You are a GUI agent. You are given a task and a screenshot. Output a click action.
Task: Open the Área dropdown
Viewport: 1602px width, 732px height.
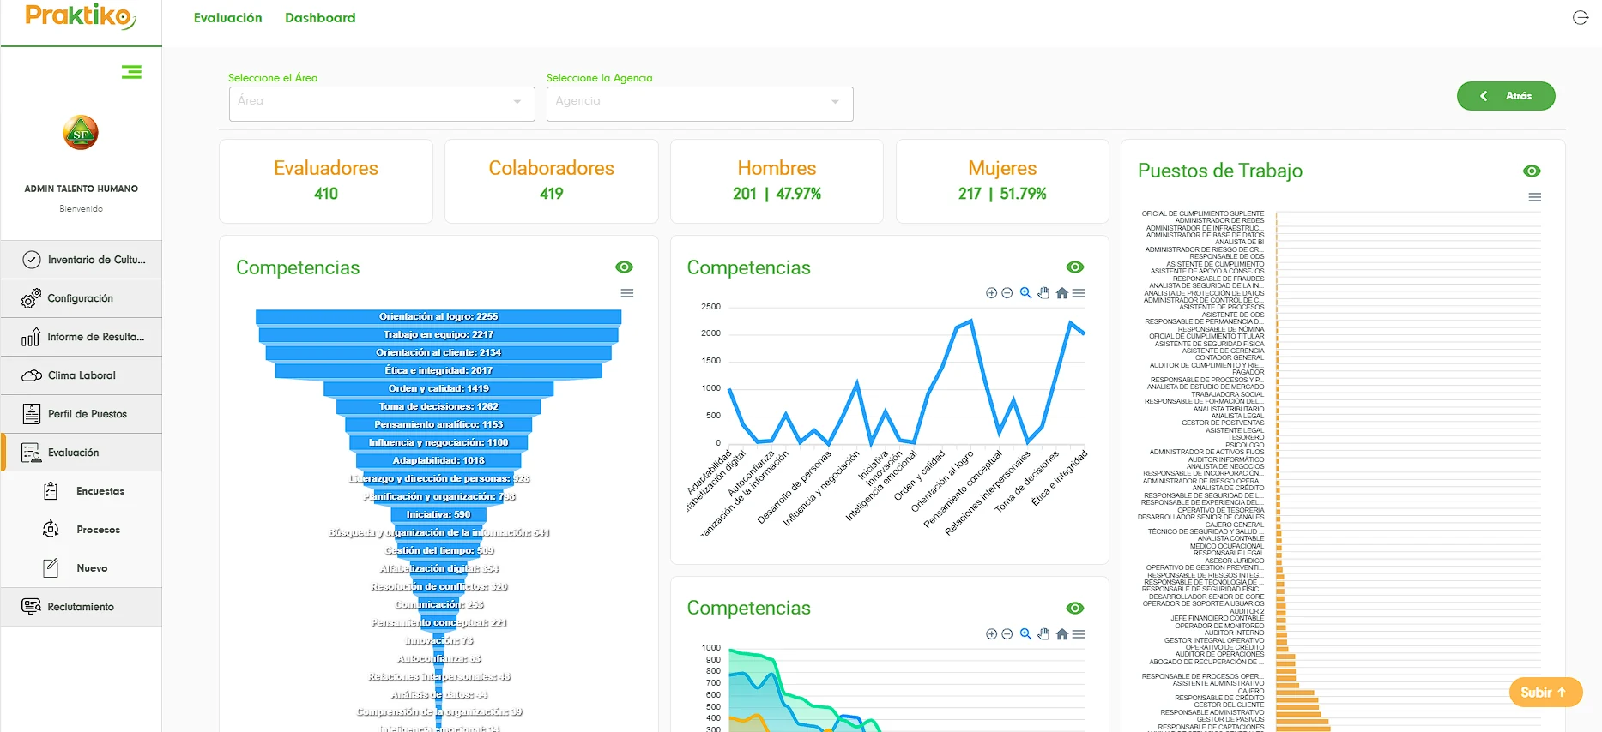[x=382, y=104]
